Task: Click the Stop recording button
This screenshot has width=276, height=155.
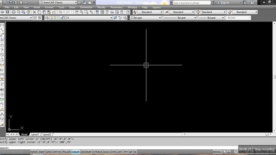Action: coord(264,149)
